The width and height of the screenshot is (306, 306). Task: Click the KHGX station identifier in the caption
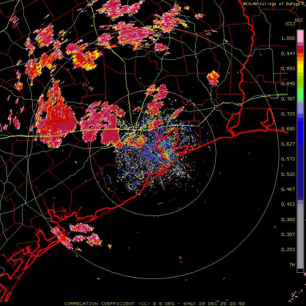tap(189, 304)
